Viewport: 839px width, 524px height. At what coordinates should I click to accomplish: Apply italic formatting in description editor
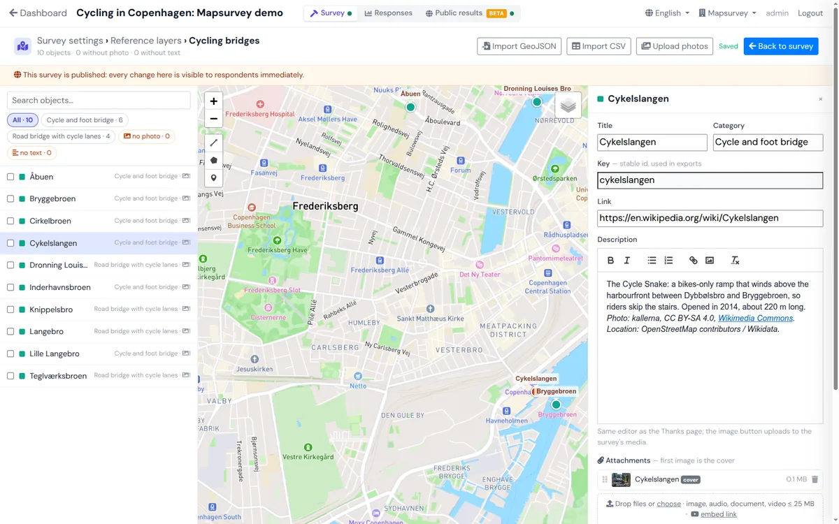click(627, 261)
